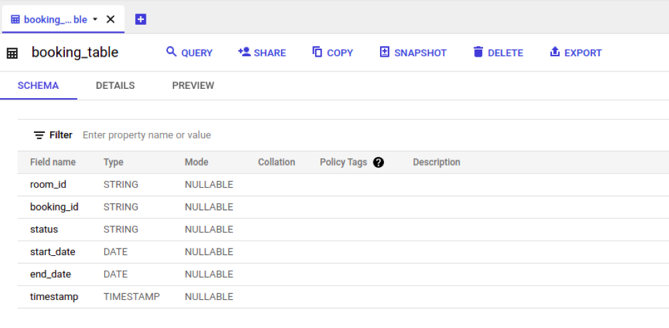Click the SHARE person-add icon
This screenshot has width=669, height=328.
(x=244, y=52)
